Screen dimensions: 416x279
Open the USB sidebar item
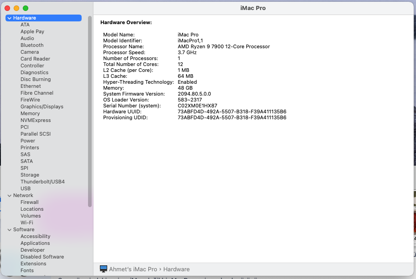click(x=26, y=189)
